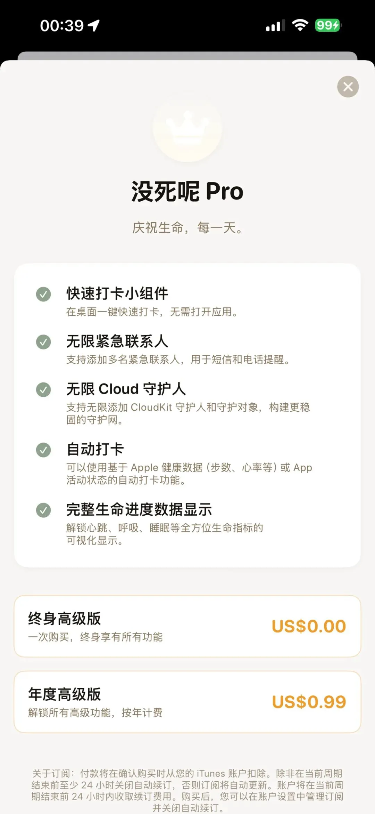Image resolution: width=375 pixels, height=814 pixels.
Task: Tap the checkmark next to 完整生命进度数据显示
Action: point(43,510)
